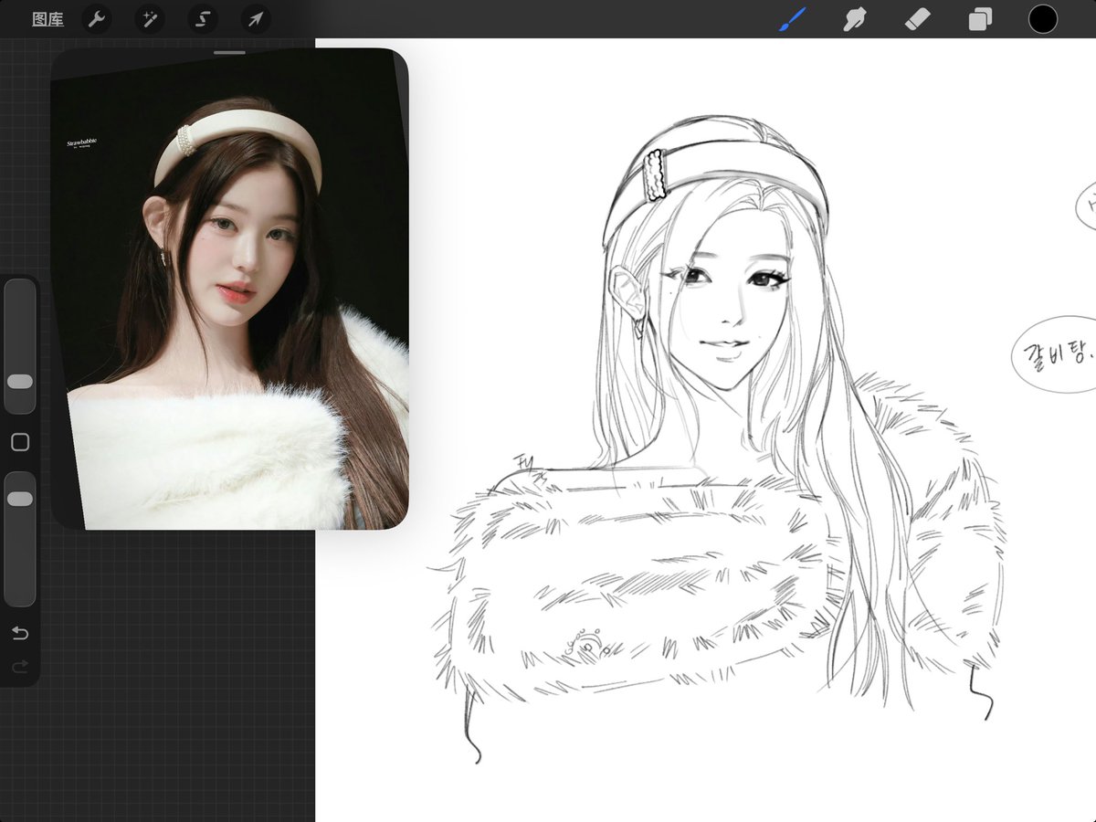
Task: Adjust the upper brush size slider
Action: [19, 382]
